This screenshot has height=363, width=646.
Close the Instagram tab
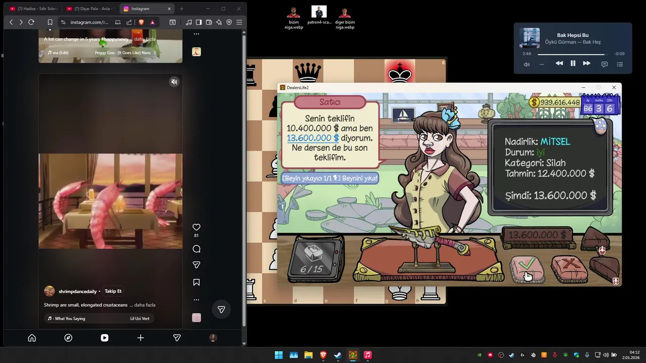point(169,9)
